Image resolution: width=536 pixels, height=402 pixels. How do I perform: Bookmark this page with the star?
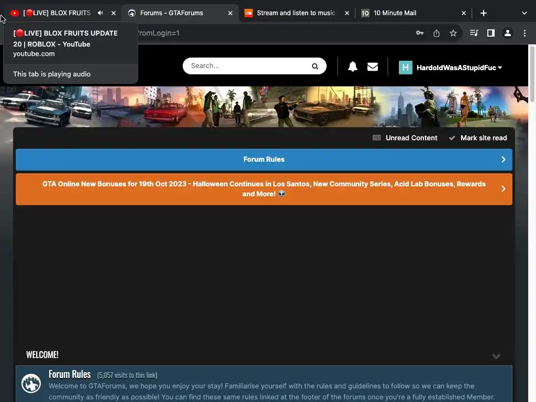coord(453,33)
